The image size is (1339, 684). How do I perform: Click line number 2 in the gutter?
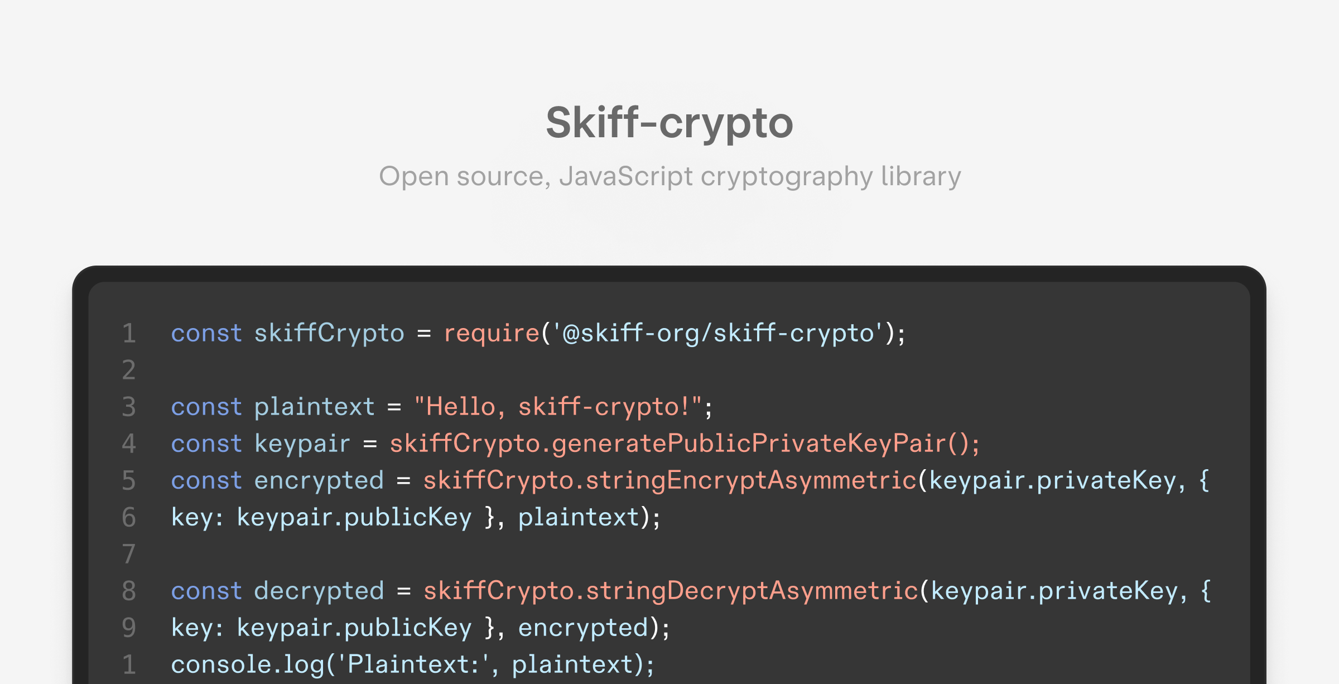129,370
